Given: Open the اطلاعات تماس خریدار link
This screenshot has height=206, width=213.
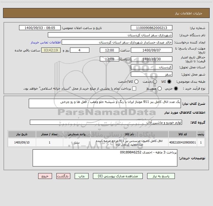Looking at the screenshot, I should 46,42.
